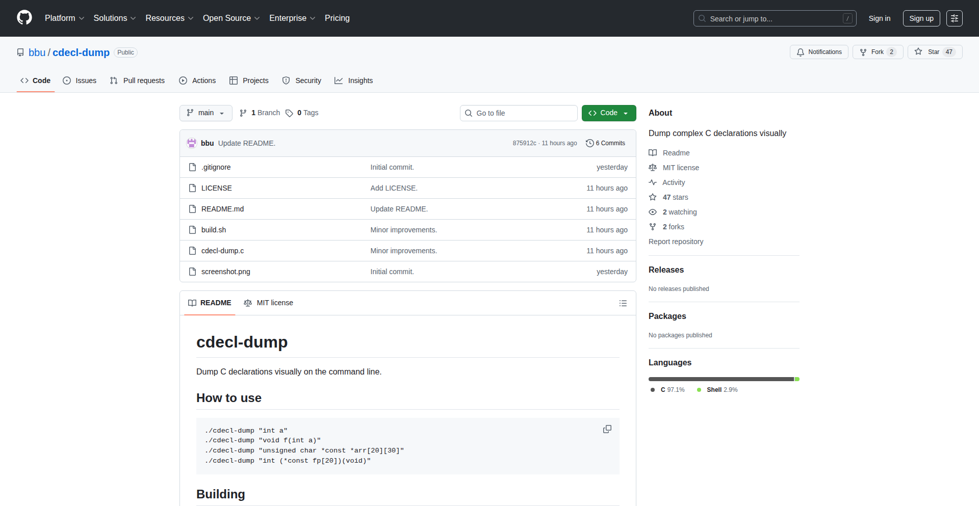The height and width of the screenshot is (506, 979).
Task: Click the Sign up button
Action: click(921, 18)
